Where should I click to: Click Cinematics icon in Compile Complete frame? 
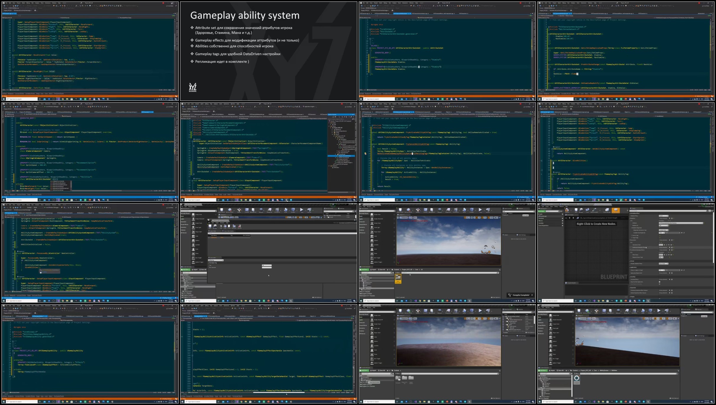(456, 210)
